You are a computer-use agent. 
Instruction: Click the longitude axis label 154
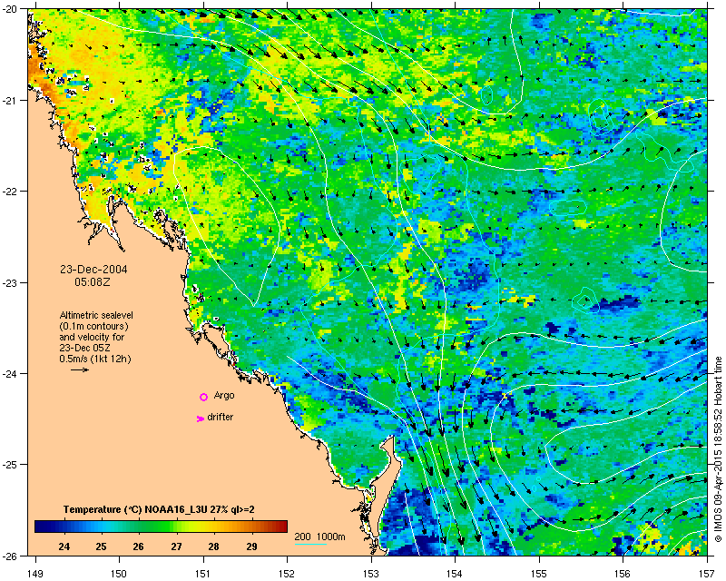[x=456, y=574]
